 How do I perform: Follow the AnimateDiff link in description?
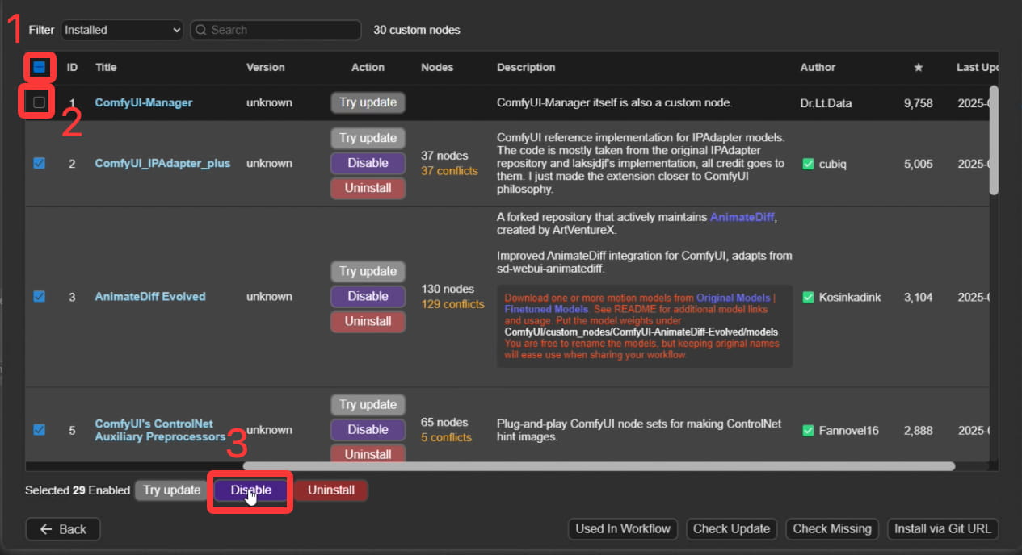(743, 217)
